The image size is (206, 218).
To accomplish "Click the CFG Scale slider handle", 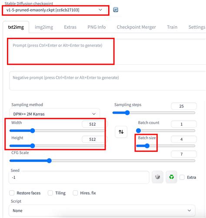I will 49,161.
